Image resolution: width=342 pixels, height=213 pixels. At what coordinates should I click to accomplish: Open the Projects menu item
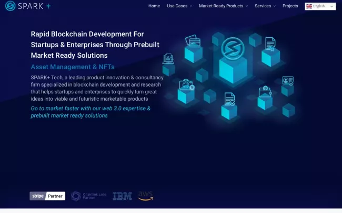coord(290,6)
